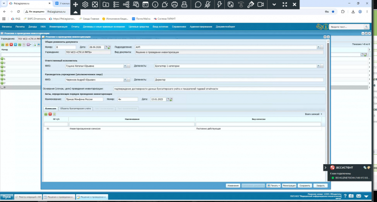This screenshot has width=377, height=202.
Task: Open the Документооборот menu
Action: click(225, 27)
